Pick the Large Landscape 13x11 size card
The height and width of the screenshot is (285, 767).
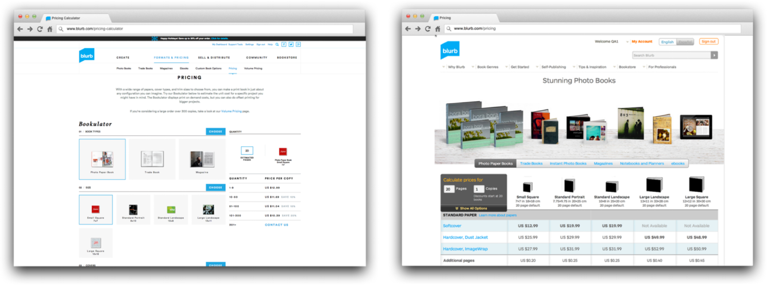(208, 210)
